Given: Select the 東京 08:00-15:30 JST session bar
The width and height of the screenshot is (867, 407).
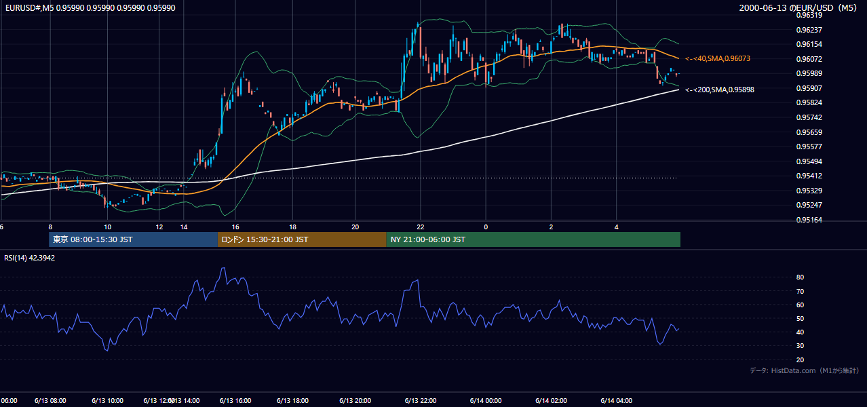Looking at the screenshot, I should click(x=134, y=239).
